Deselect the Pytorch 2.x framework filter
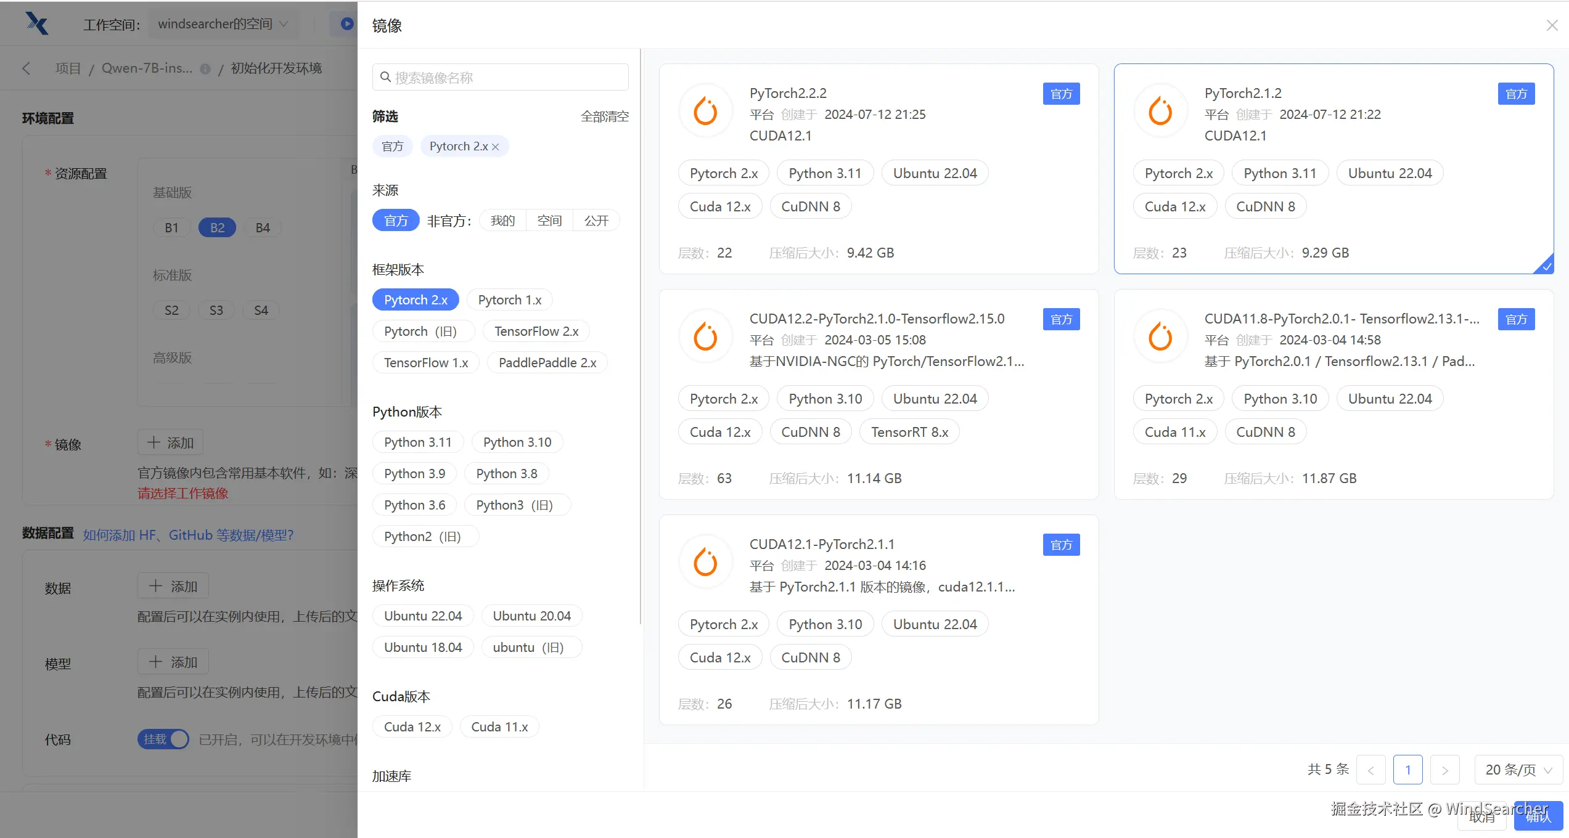Image resolution: width=1569 pixels, height=838 pixels. (416, 300)
